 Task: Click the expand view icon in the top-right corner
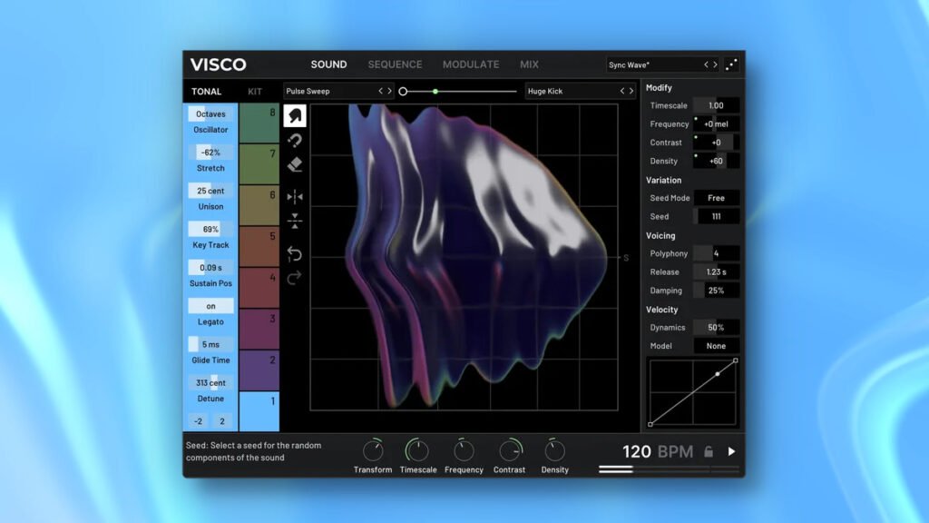(x=733, y=64)
